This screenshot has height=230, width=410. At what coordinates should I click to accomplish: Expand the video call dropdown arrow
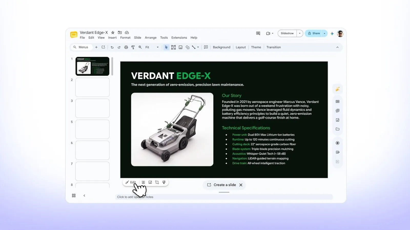(273, 33)
